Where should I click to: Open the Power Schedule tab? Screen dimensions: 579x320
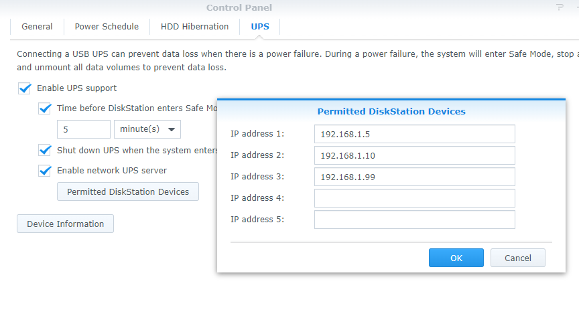[107, 27]
